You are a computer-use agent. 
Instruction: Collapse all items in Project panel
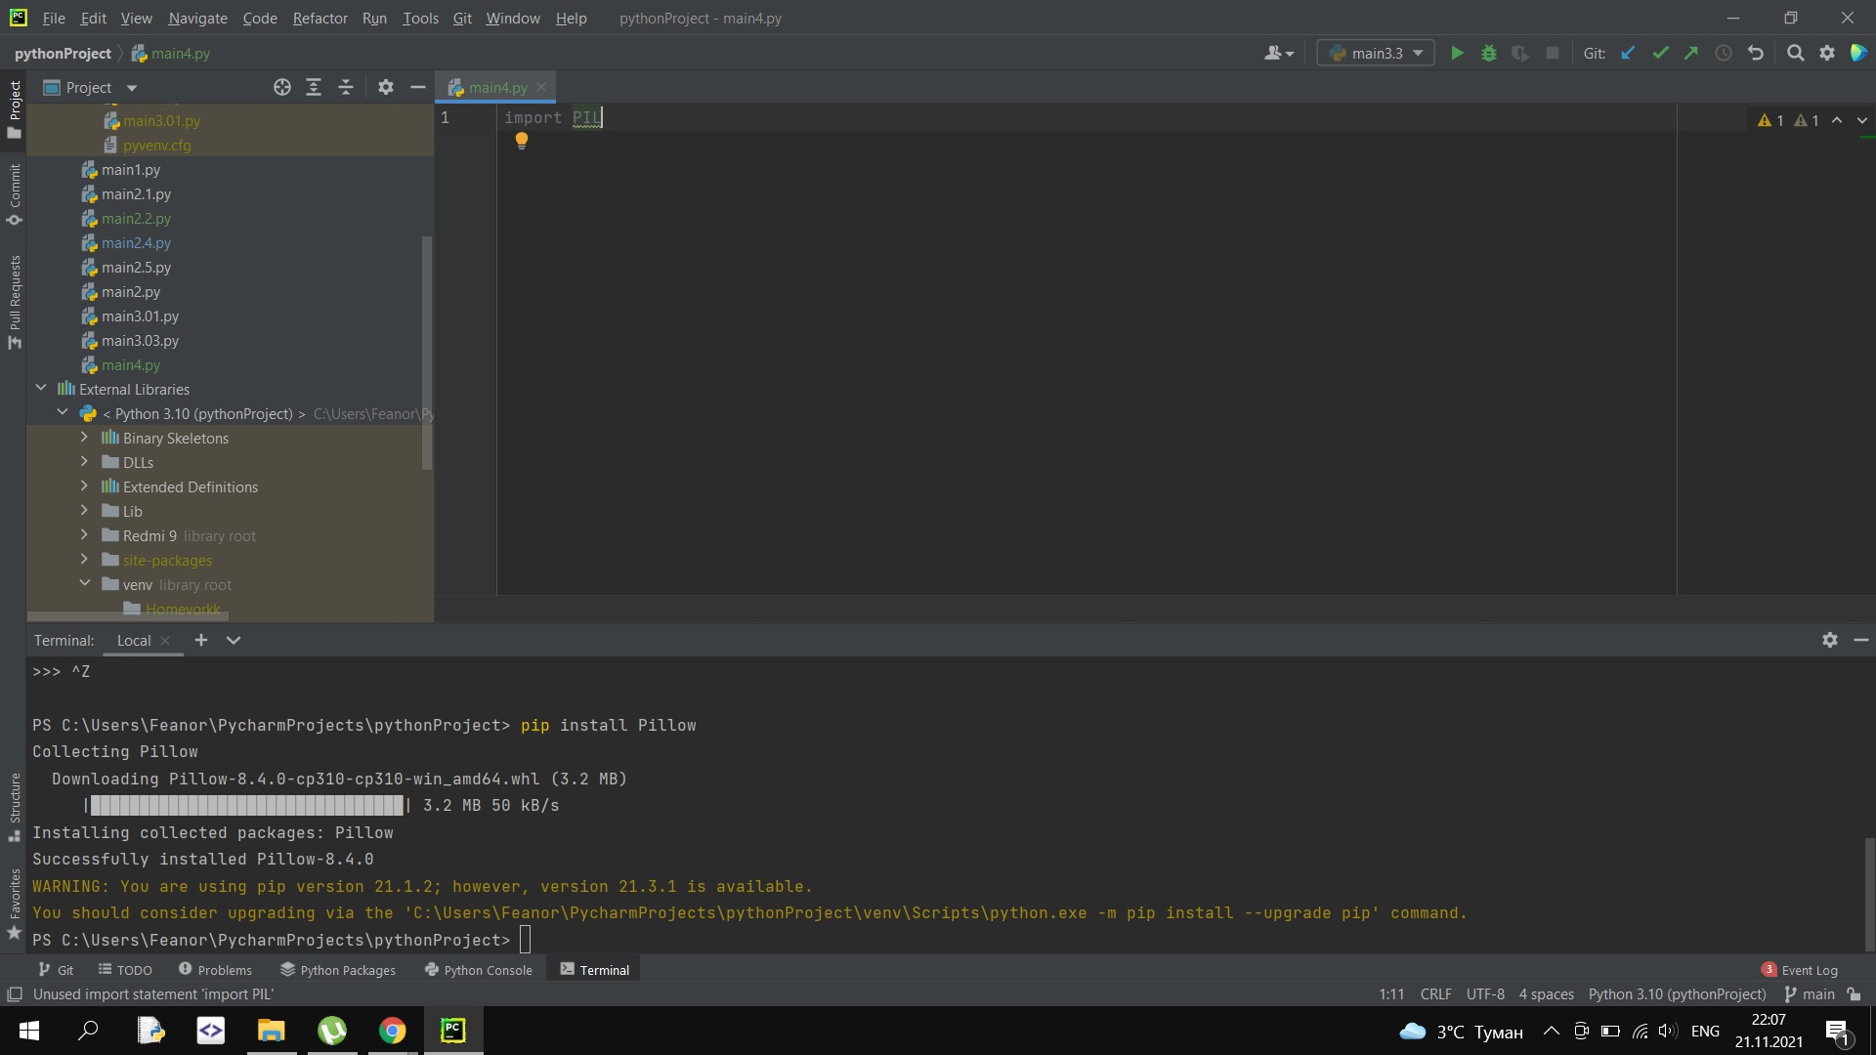coord(346,88)
